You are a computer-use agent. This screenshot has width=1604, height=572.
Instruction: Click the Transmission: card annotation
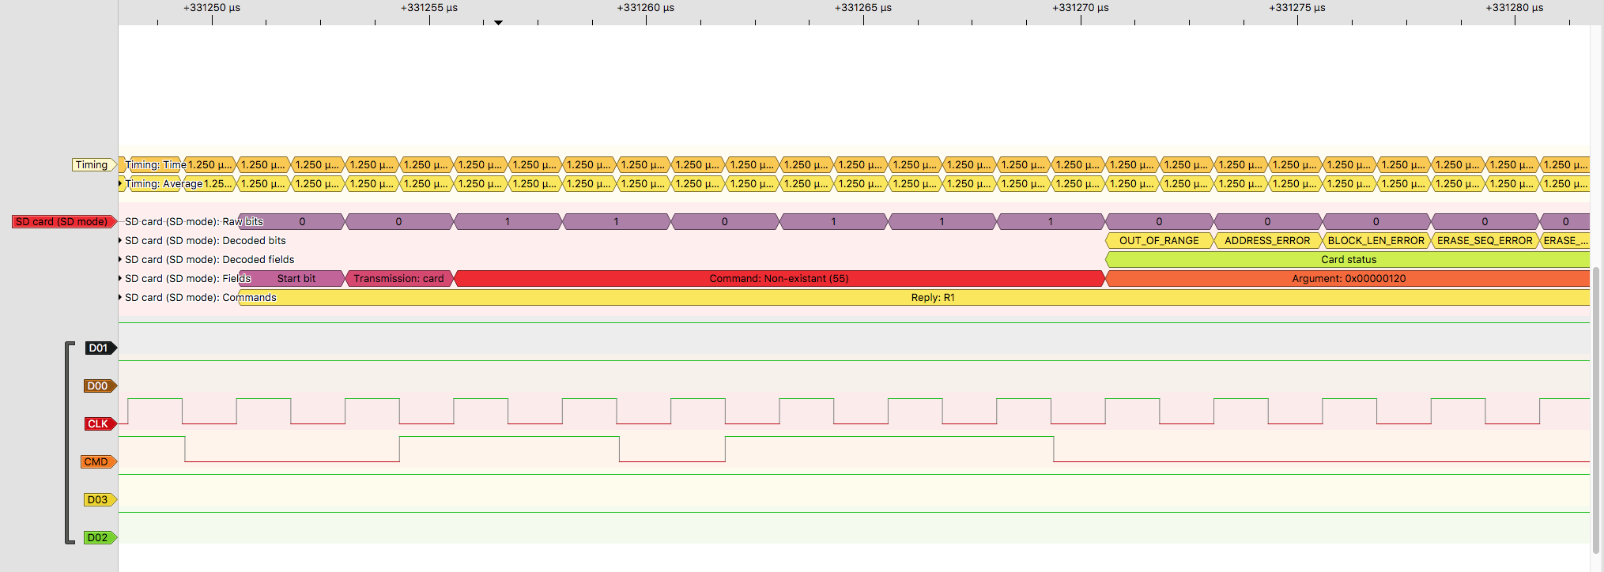pyautogui.click(x=399, y=279)
